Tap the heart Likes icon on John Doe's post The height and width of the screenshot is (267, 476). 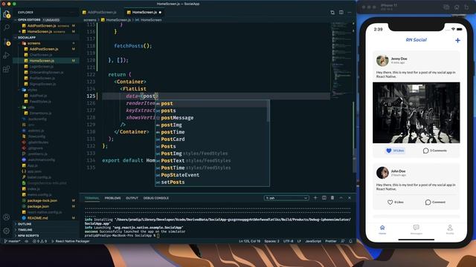(x=390, y=202)
